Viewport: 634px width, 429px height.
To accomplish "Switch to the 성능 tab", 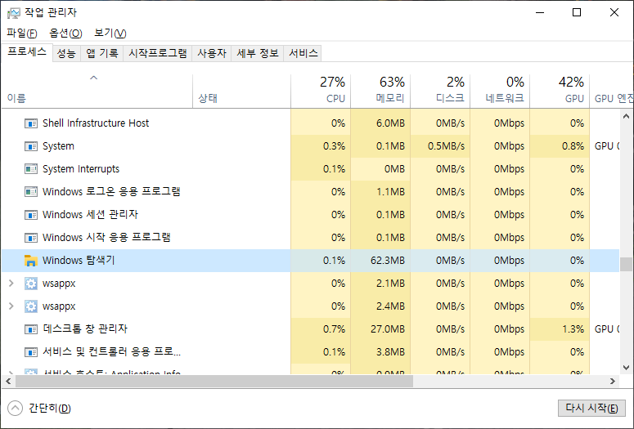I will click(x=66, y=53).
